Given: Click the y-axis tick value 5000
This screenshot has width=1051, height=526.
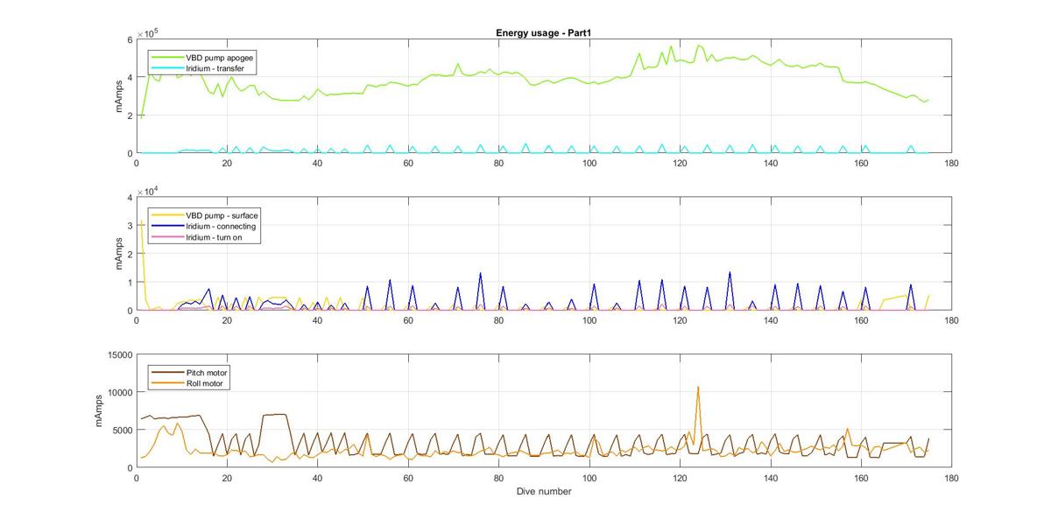Looking at the screenshot, I should (122, 431).
